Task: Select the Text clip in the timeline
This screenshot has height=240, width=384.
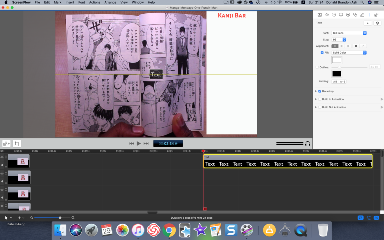Action: [288, 161]
